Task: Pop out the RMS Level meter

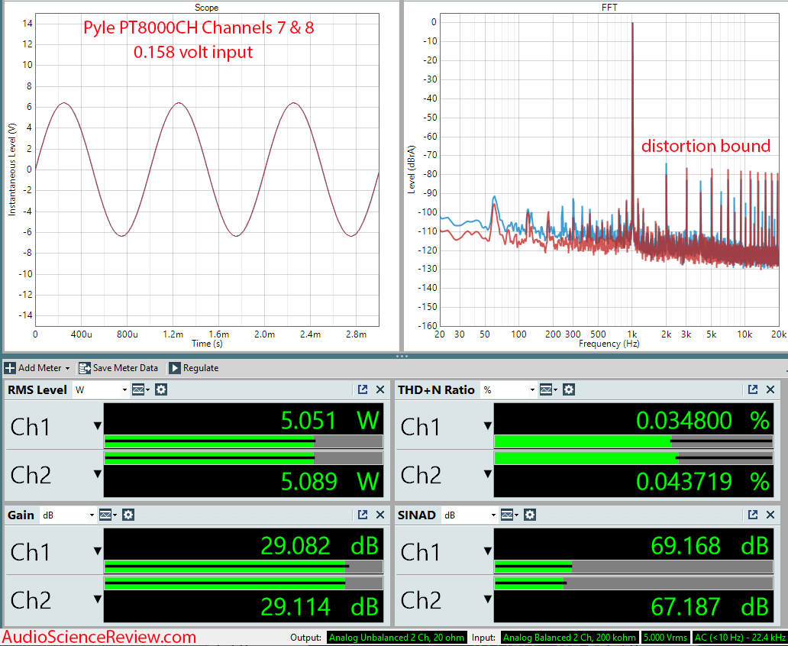Action: (363, 389)
